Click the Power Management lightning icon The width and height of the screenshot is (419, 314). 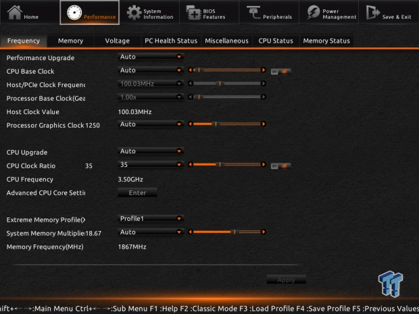pos(313,13)
